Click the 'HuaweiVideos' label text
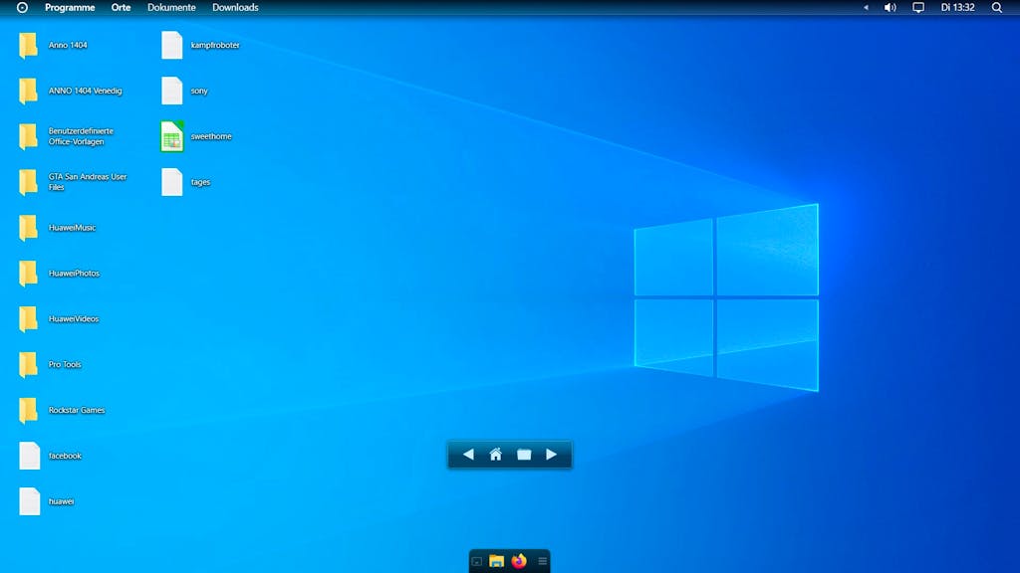 click(74, 319)
